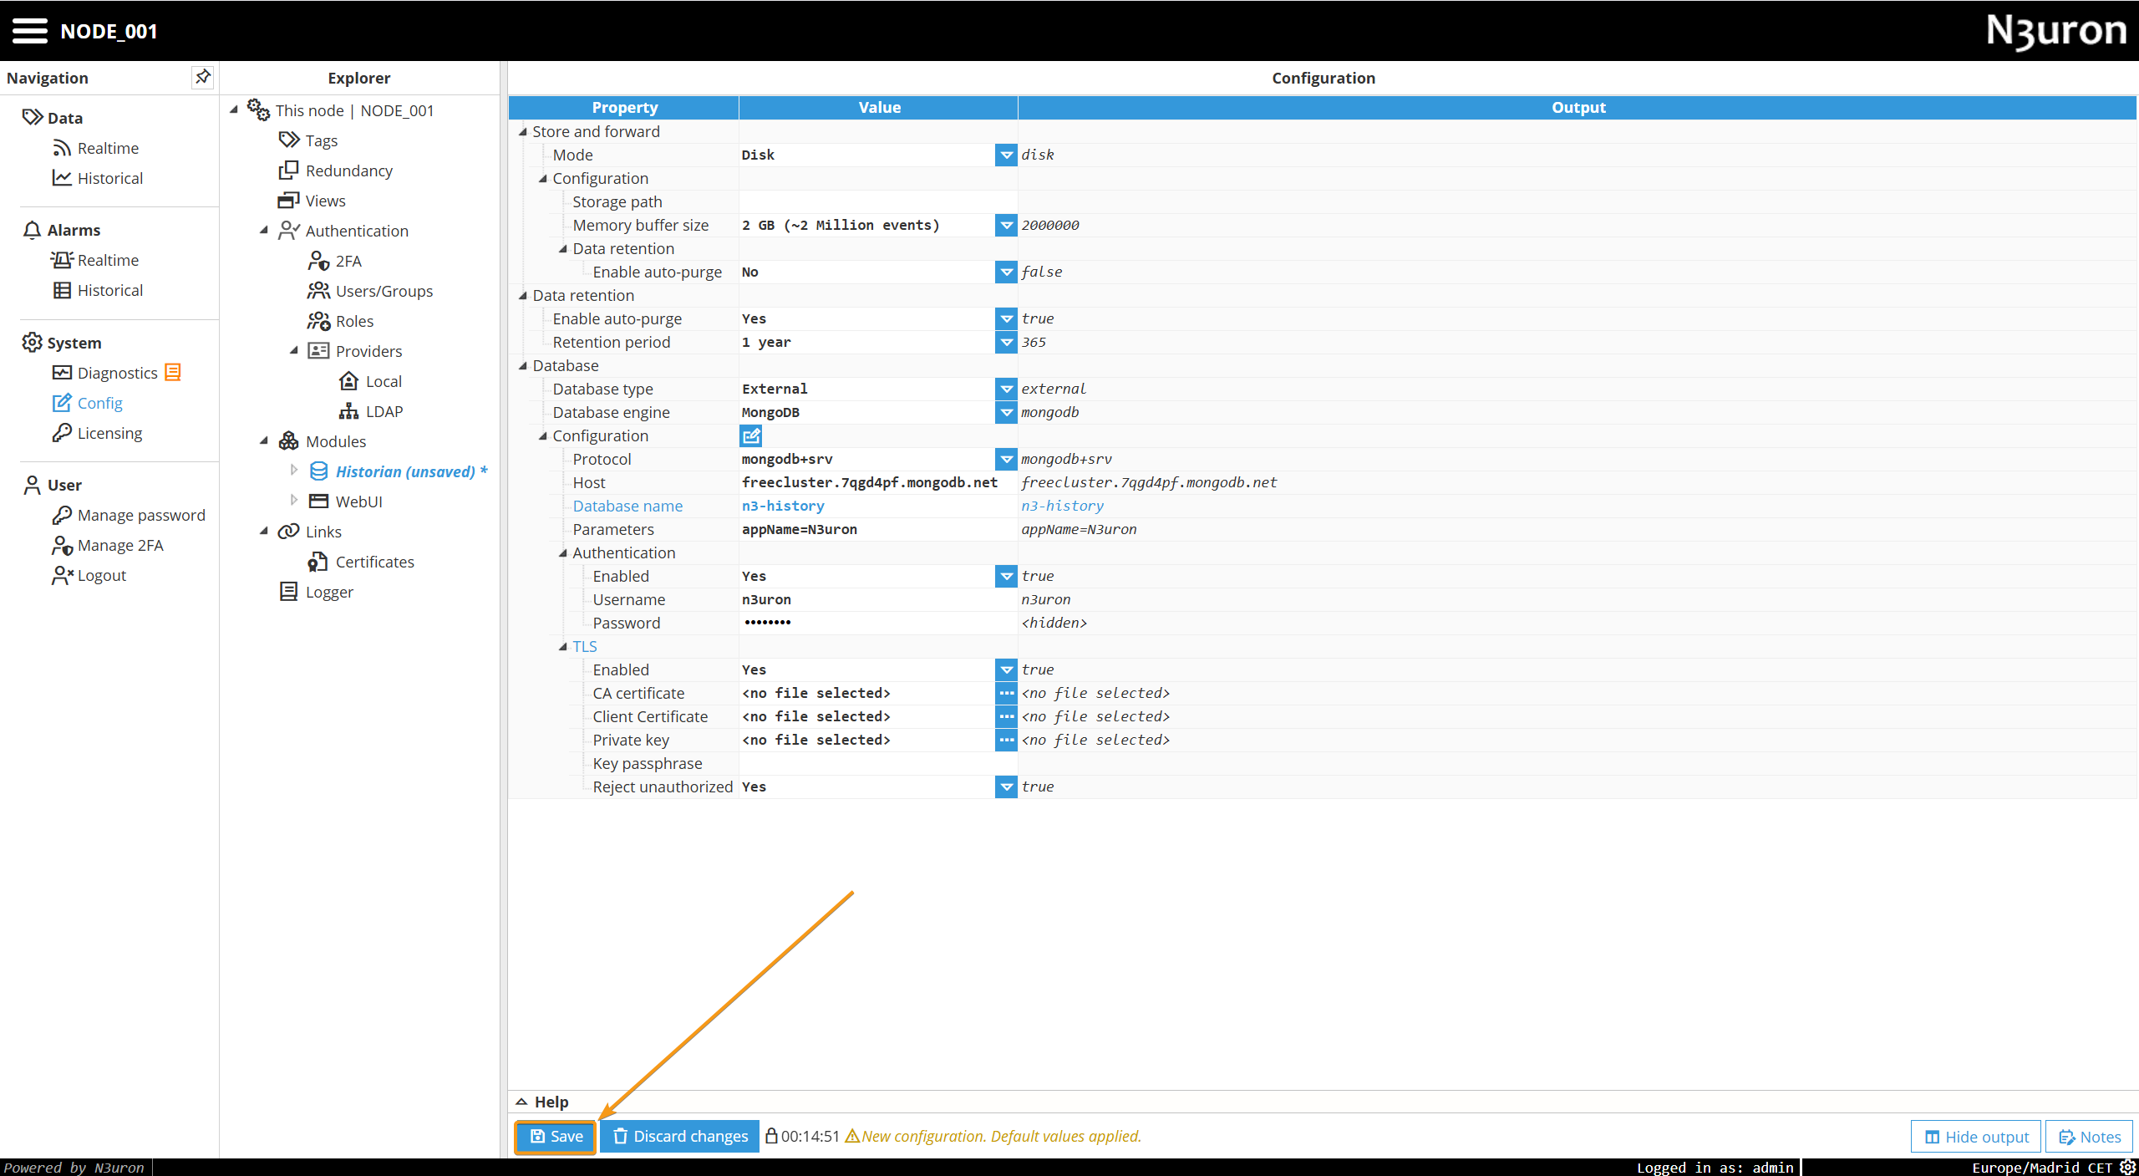Viewport: 2139px width, 1176px height.
Task: Click the Save button
Action: [556, 1136]
